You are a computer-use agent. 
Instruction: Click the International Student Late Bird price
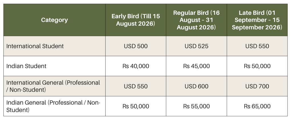[257, 46]
